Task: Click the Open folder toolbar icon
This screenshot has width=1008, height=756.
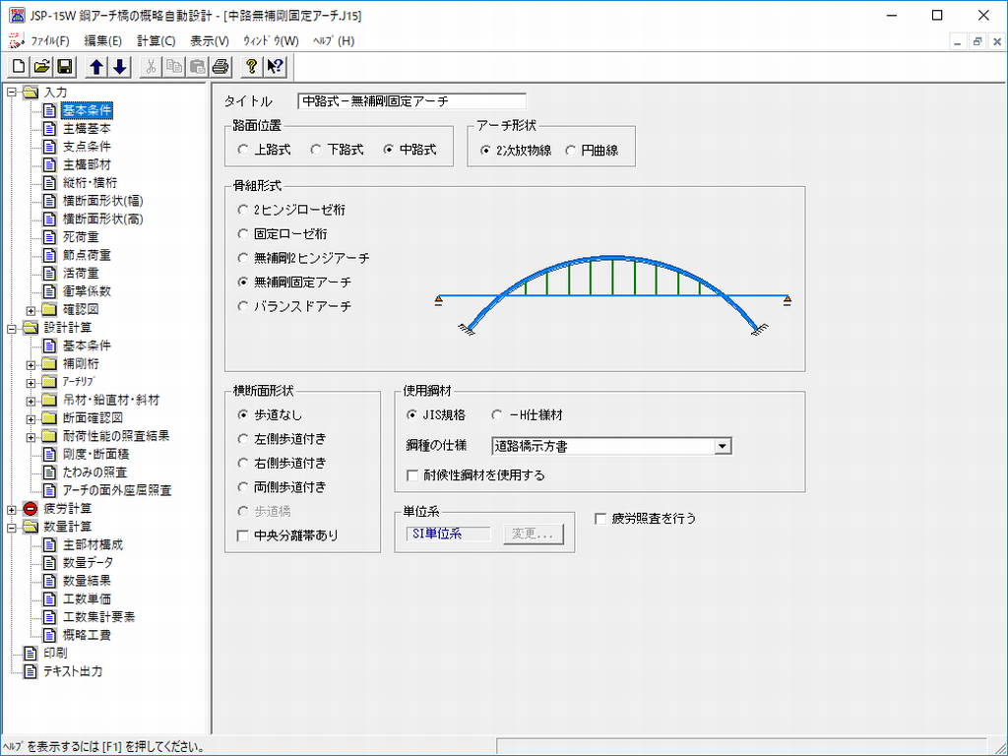Action: click(x=41, y=67)
